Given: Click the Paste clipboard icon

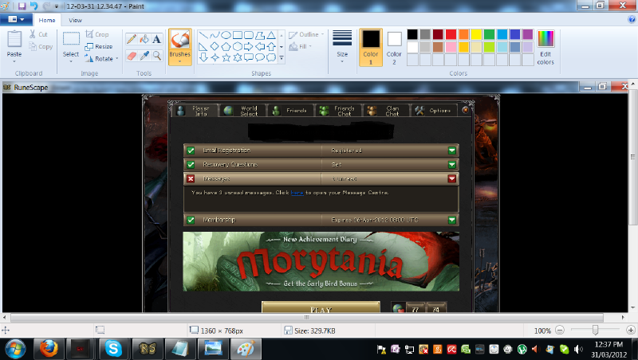Looking at the screenshot, I should [x=14, y=40].
